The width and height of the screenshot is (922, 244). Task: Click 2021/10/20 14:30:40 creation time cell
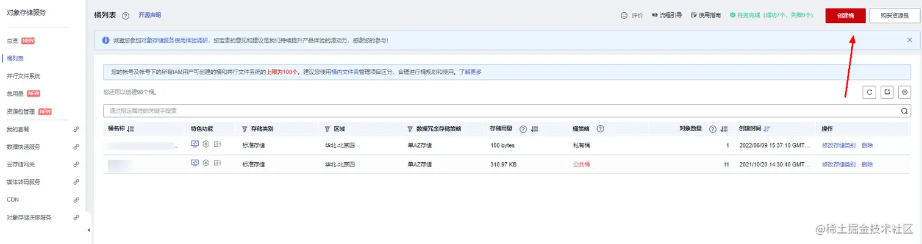click(773, 164)
